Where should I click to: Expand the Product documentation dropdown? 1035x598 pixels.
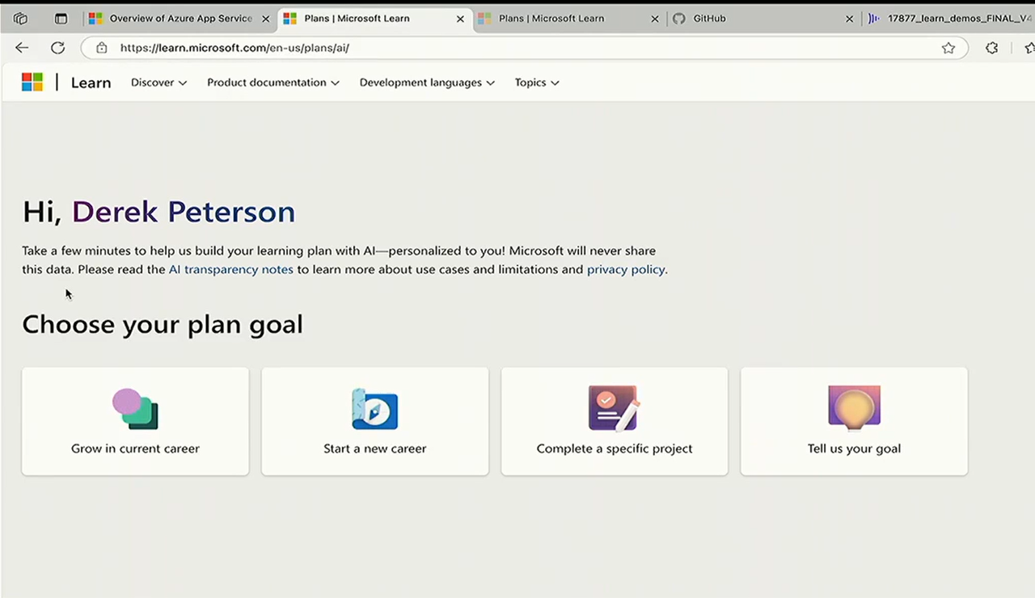pos(272,82)
